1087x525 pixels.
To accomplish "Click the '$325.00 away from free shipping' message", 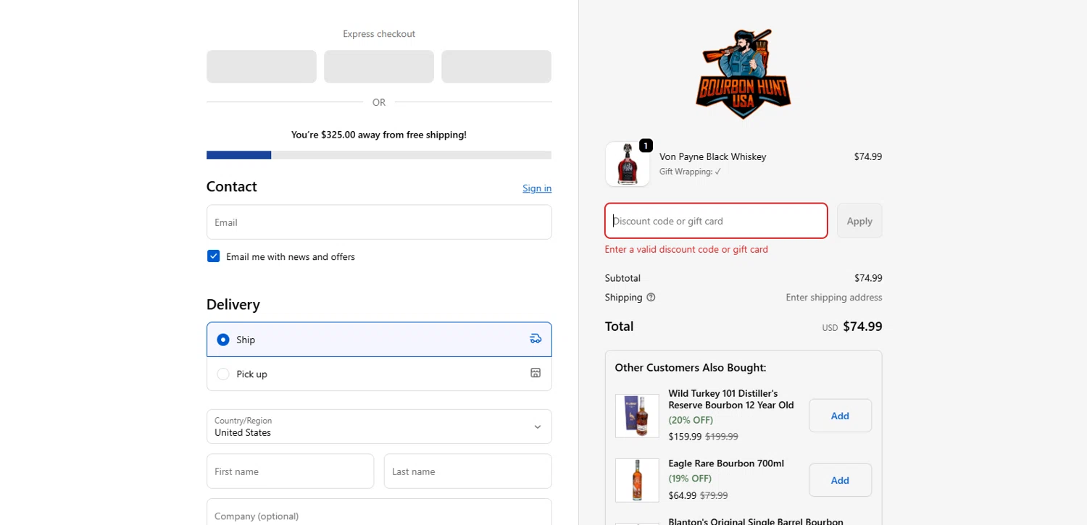I will click(x=379, y=135).
